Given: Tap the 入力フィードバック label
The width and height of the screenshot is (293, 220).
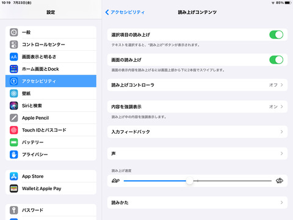Looking at the screenshot, I should 131,132.
